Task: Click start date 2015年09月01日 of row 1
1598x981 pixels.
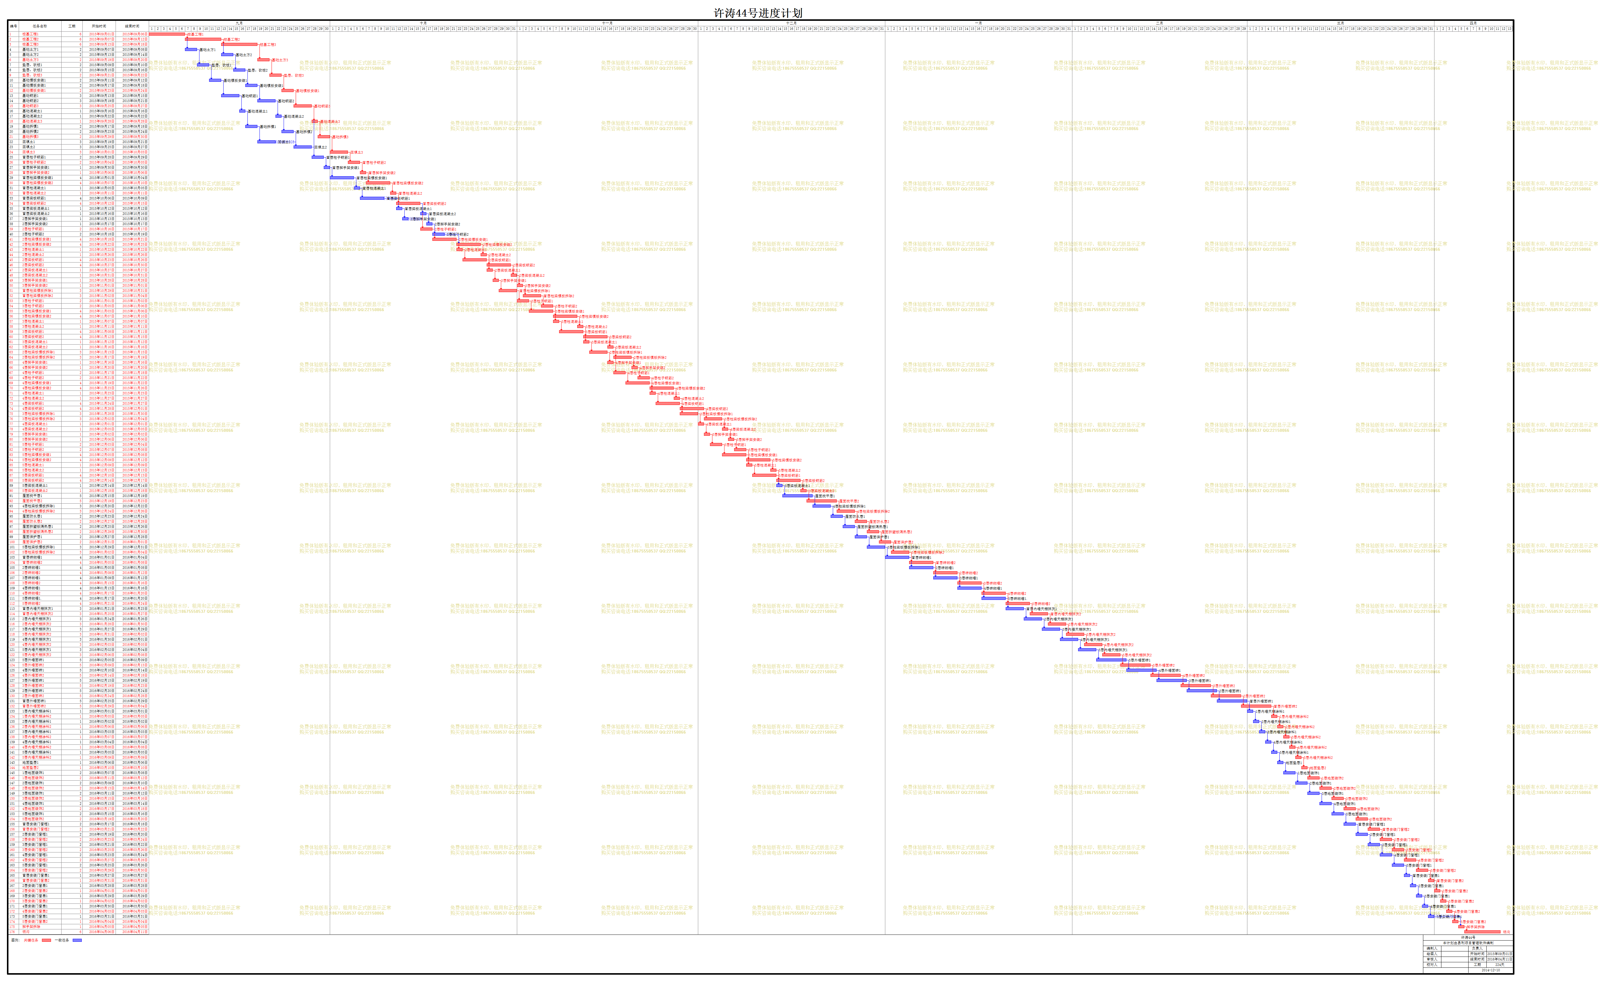Action: (102, 34)
